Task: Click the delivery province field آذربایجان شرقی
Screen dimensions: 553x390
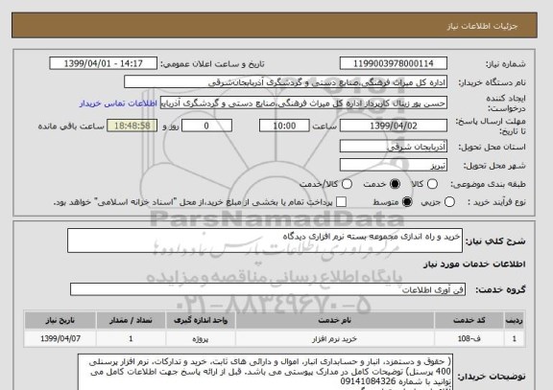Action: pos(394,147)
